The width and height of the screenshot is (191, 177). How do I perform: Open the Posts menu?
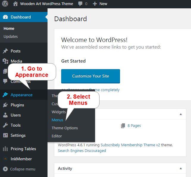coord(15,51)
